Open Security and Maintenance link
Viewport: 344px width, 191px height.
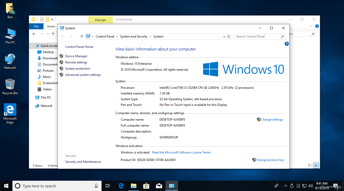tap(83, 162)
